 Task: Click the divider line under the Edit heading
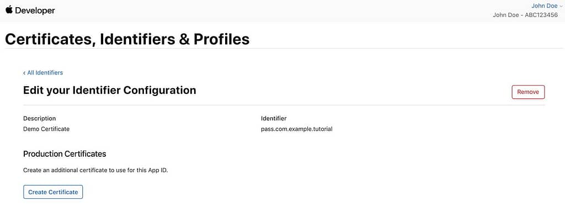284,105
